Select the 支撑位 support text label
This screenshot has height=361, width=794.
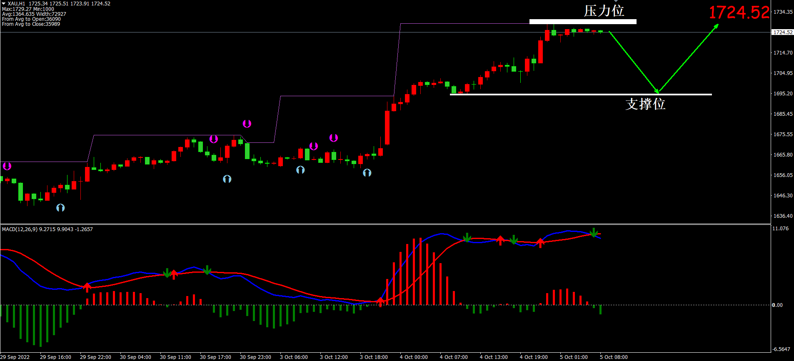(645, 104)
